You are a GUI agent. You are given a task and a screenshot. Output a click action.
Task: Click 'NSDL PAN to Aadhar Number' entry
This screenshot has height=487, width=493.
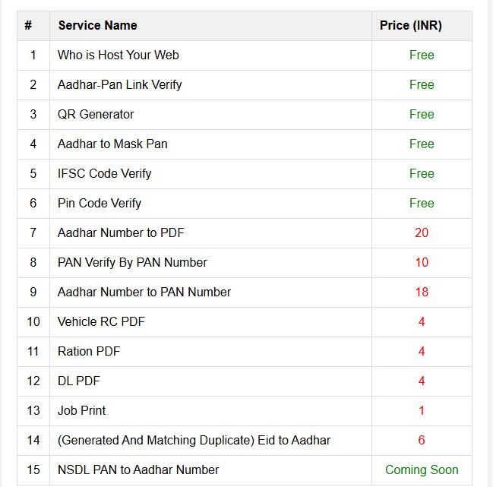(138, 470)
